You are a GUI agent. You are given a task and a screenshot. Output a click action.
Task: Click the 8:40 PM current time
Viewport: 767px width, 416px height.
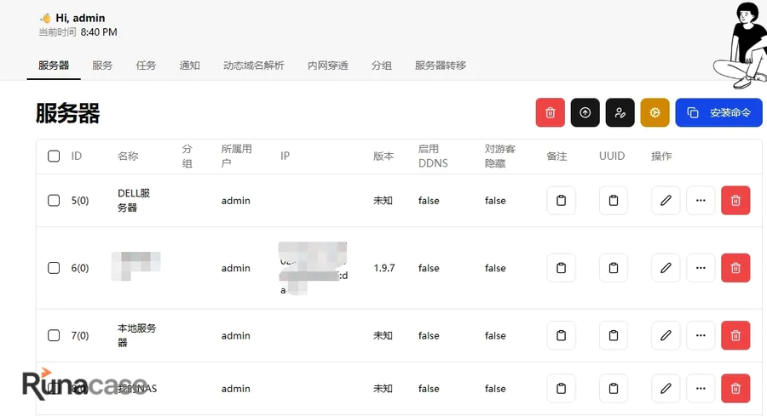[99, 32]
